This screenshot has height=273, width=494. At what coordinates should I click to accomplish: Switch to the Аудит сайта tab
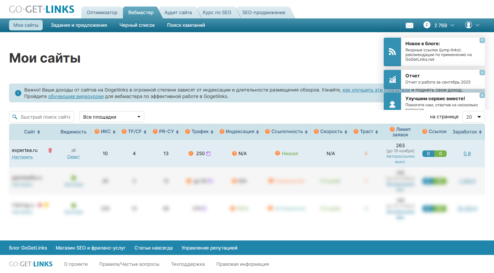point(178,13)
